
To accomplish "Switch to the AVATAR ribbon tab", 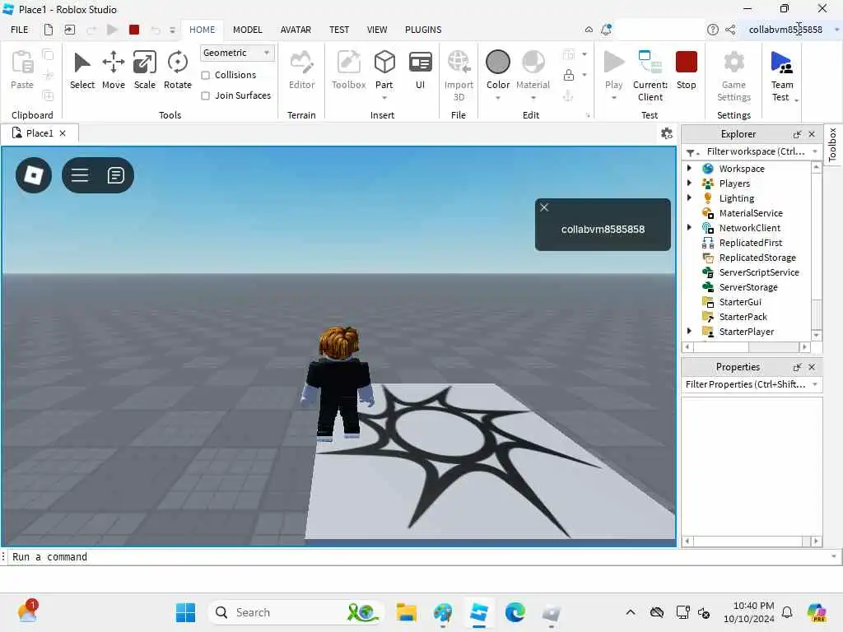I will (296, 30).
